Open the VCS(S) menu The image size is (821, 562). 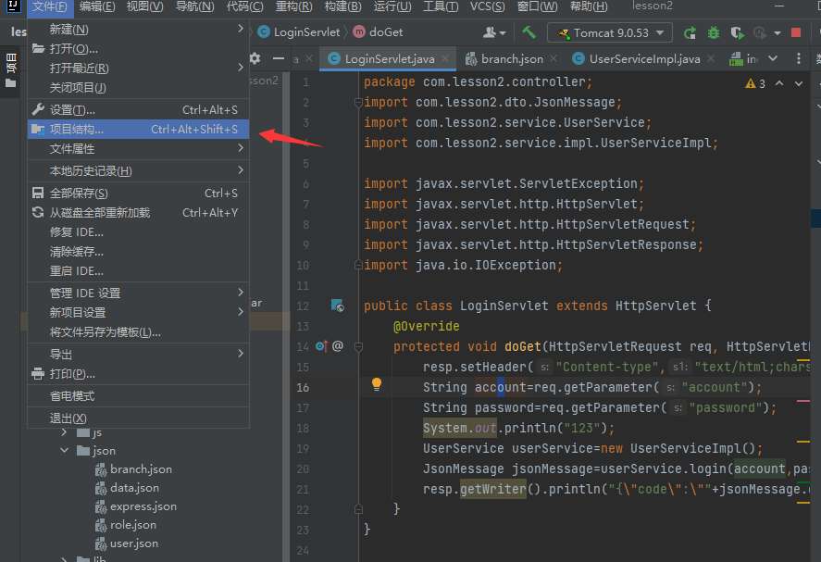coord(488,6)
